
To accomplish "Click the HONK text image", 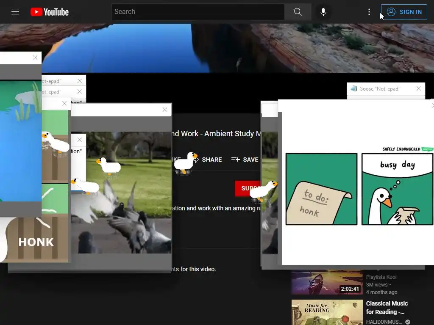I will pyautogui.click(x=36, y=242).
